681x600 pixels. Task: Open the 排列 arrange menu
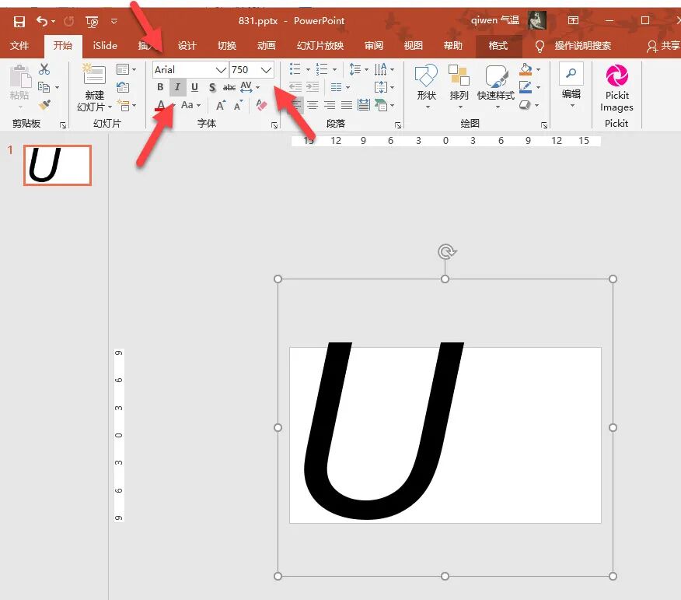(459, 87)
